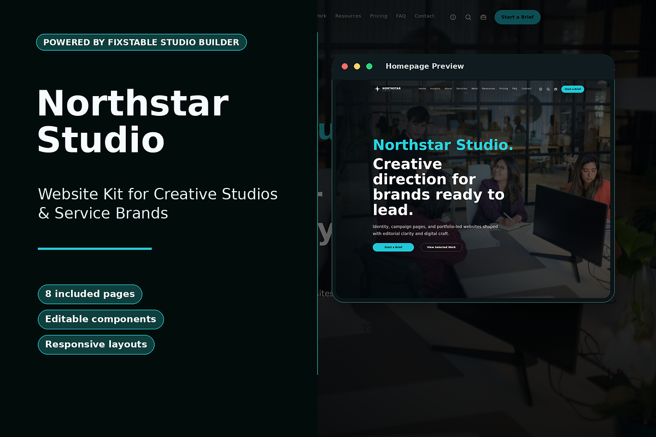The width and height of the screenshot is (656, 437).
Task: Click the Responsive layouts badge
Action: click(96, 344)
